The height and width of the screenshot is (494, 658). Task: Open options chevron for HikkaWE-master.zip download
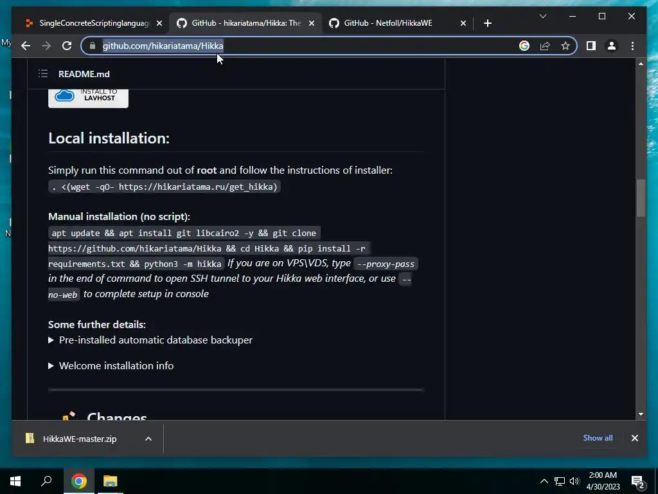click(148, 439)
